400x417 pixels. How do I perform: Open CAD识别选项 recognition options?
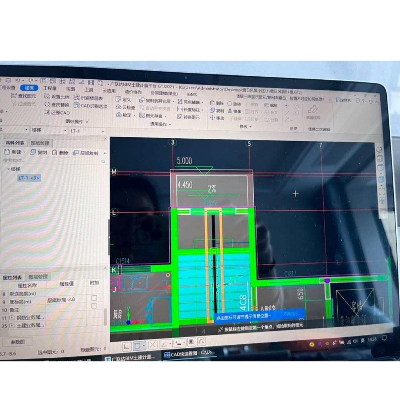[x=91, y=106]
